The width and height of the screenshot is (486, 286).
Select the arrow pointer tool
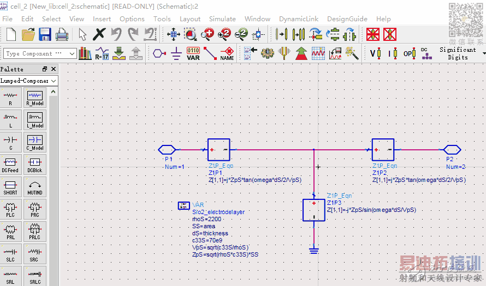(82, 34)
